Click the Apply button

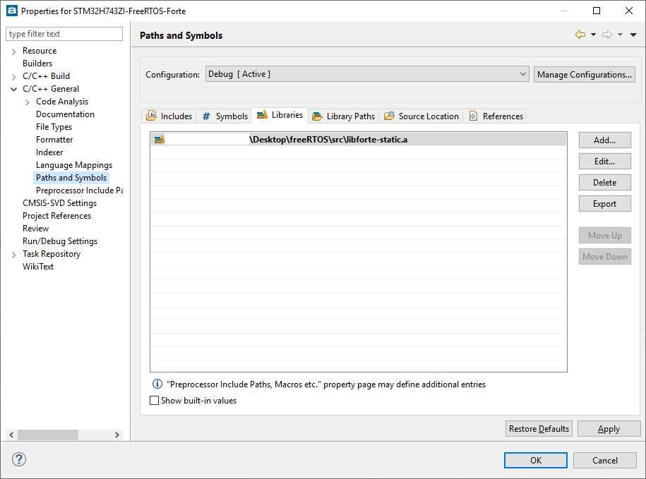point(609,428)
